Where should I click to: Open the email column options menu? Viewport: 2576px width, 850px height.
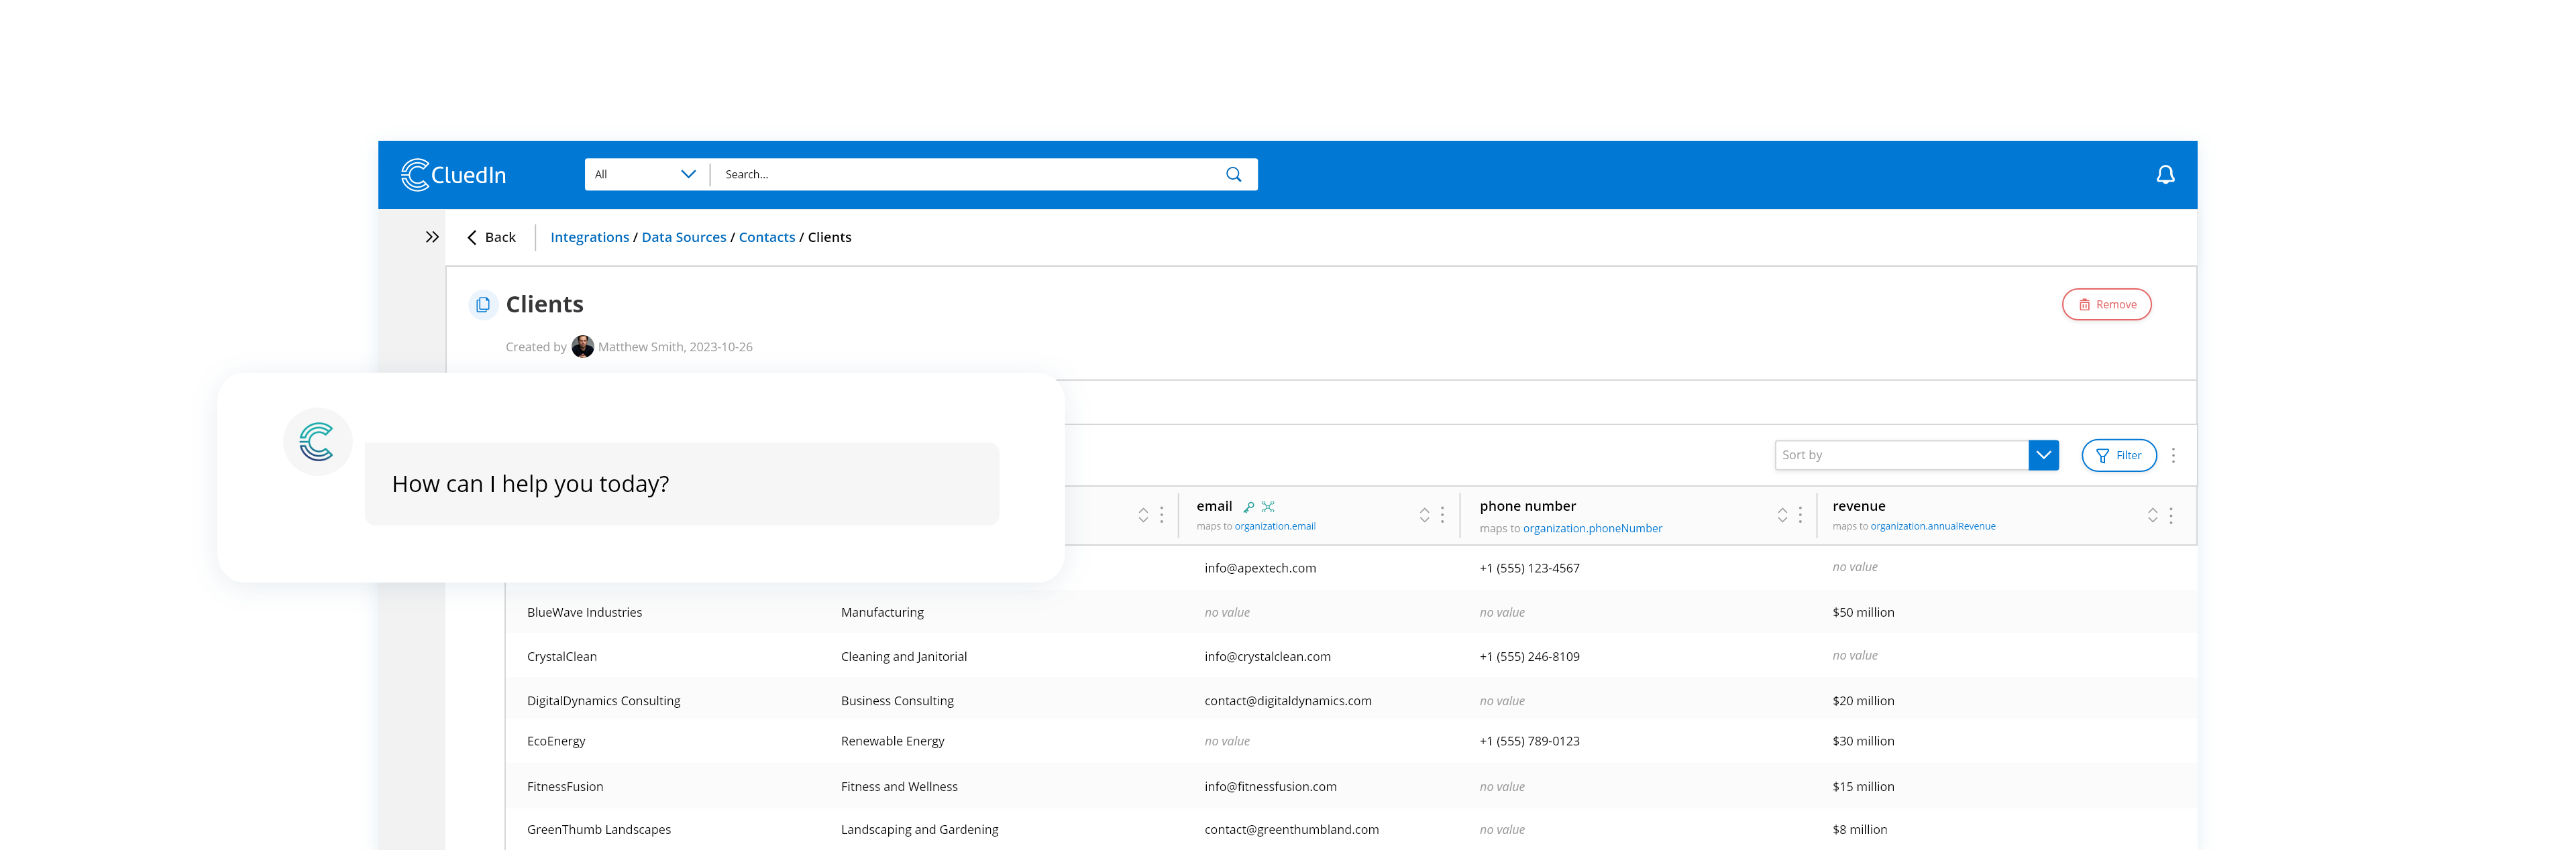pyautogui.click(x=1443, y=515)
